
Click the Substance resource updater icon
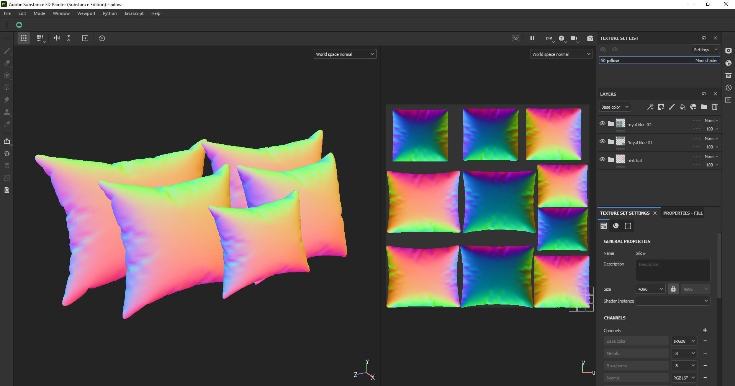pyautogui.click(x=7, y=153)
